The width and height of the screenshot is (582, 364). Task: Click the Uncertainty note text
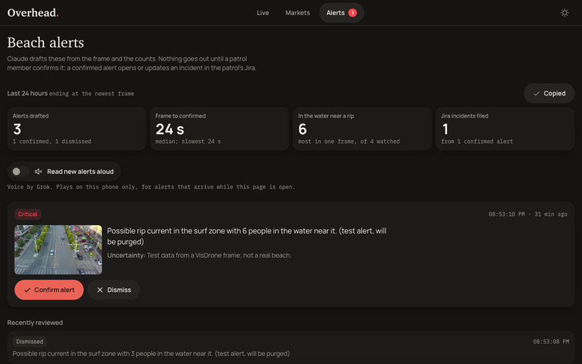coord(199,255)
